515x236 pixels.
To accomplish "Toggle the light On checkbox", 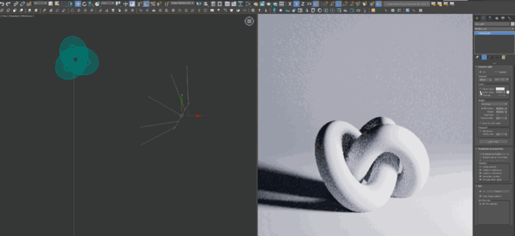I will pyautogui.click(x=481, y=72).
